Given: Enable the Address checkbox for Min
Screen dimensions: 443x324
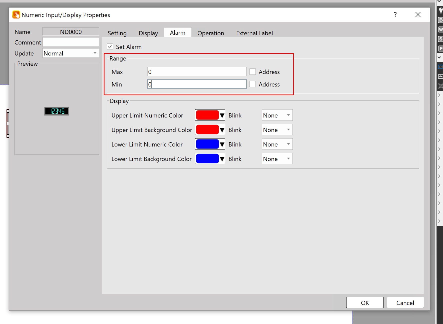Looking at the screenshot, I should [x=252, y=84].
